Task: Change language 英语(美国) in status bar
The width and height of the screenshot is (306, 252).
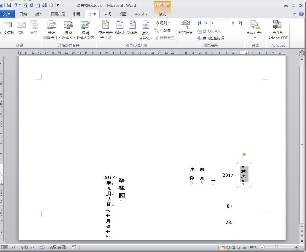Action: point(58,247)
